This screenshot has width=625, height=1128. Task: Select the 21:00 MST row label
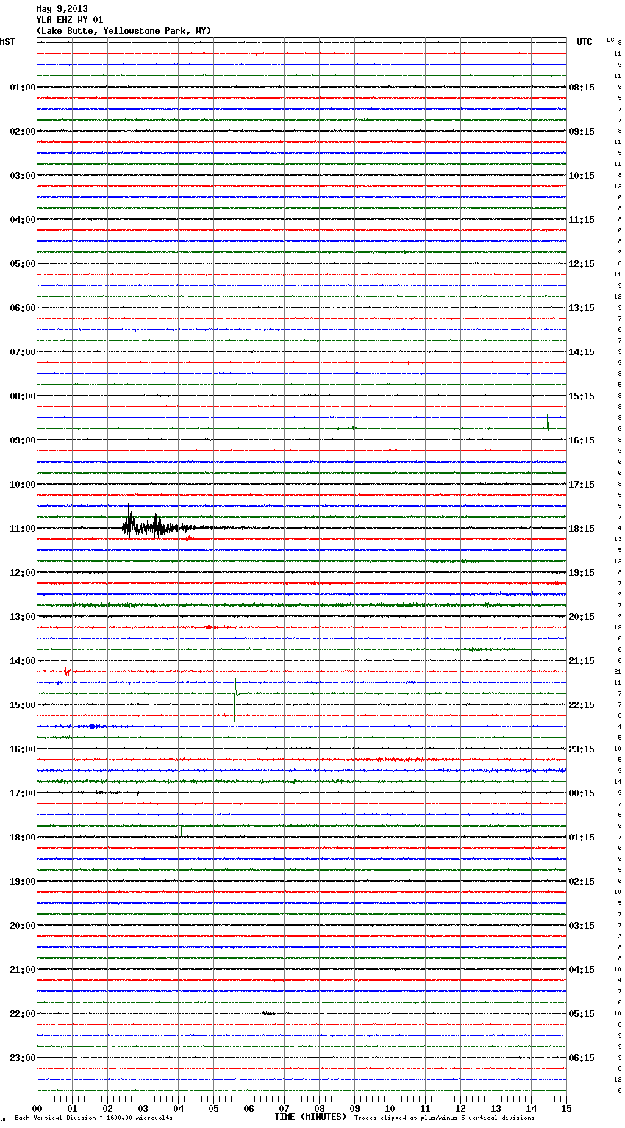(23, 970)
